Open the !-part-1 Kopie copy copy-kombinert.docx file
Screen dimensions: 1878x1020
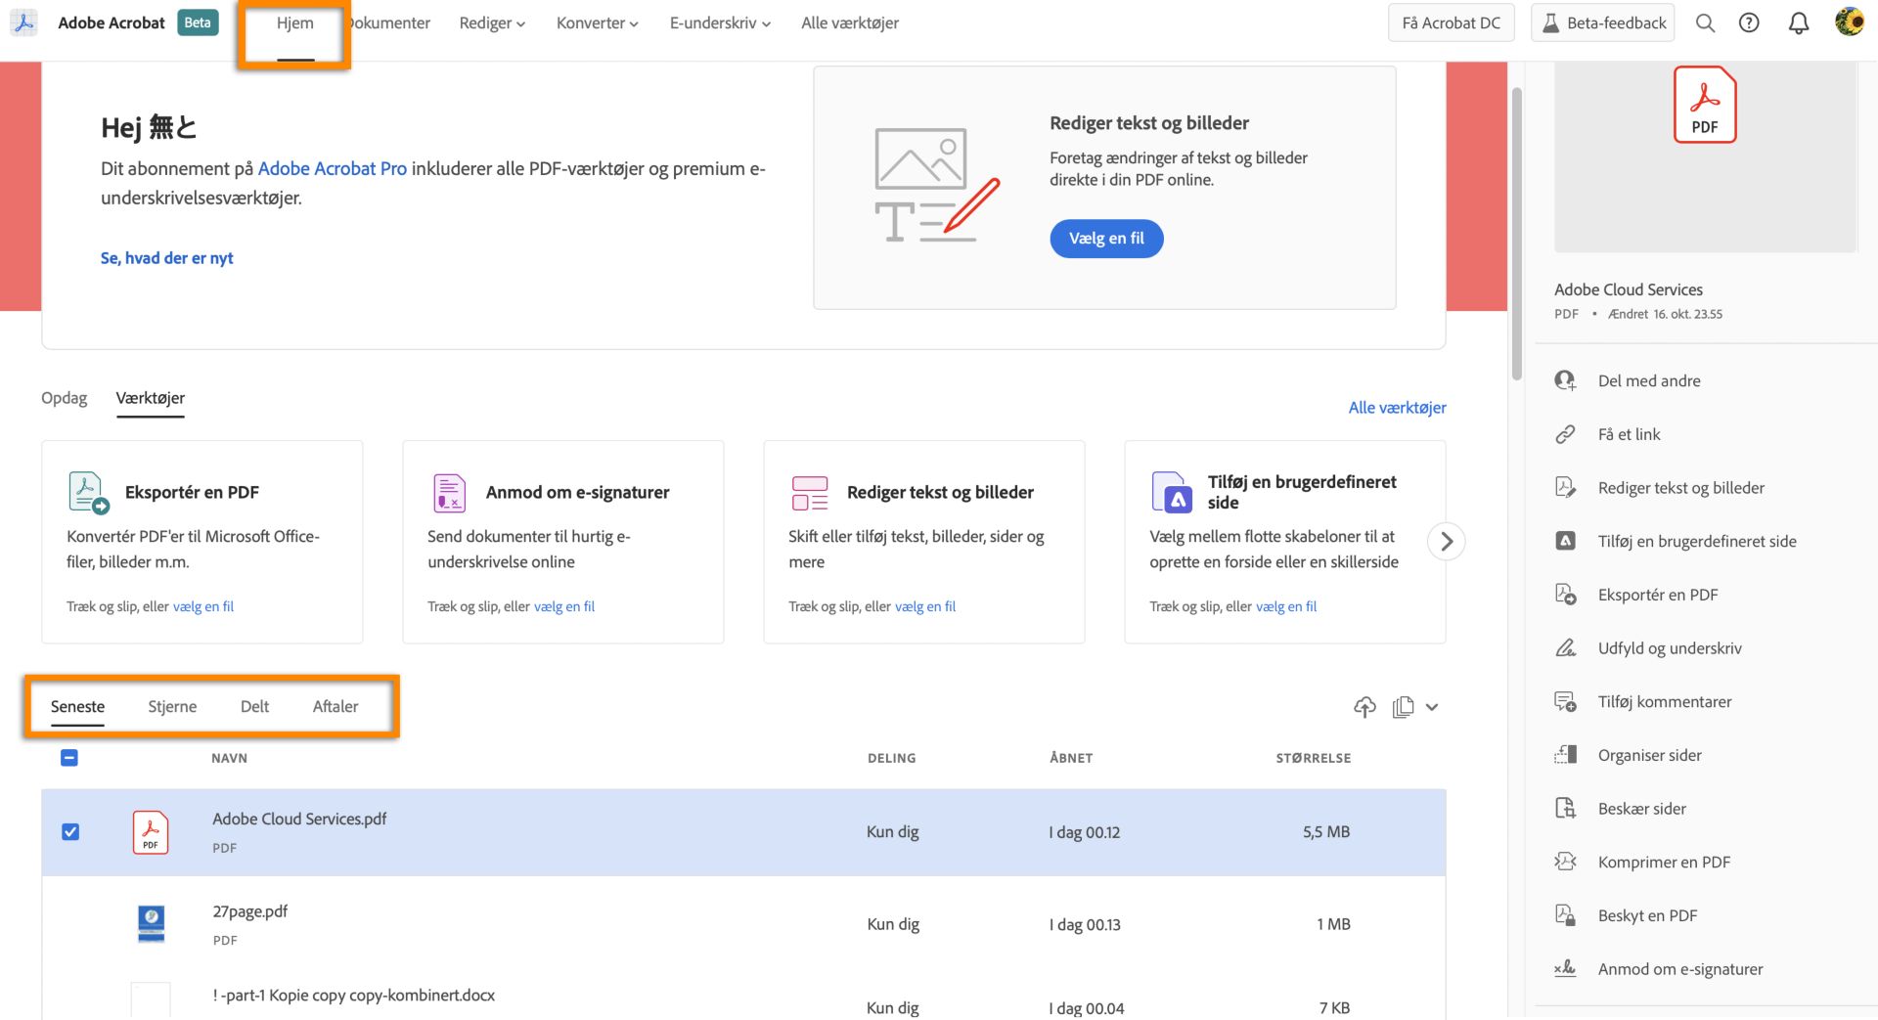click(353, 996)
